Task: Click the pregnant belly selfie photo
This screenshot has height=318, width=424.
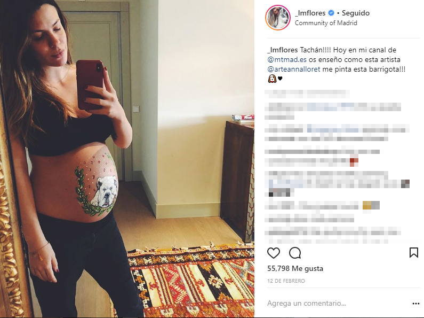Action: click(x=127, y=159)
